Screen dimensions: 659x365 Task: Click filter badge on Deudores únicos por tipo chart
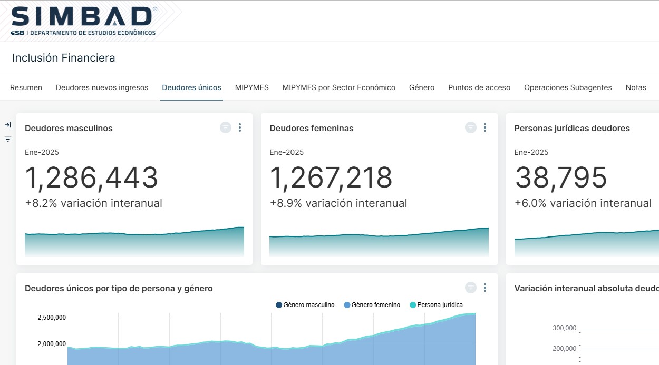471,288
